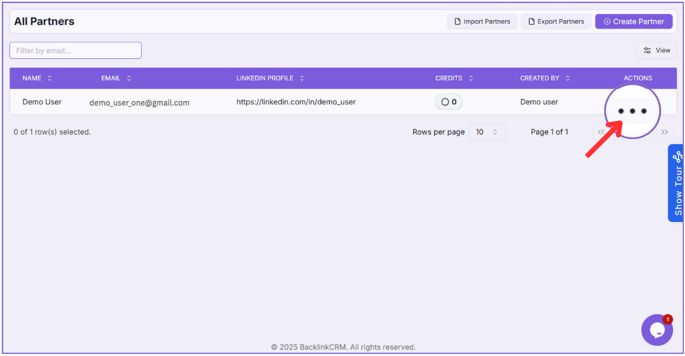Viewport: 685px width, 356px height.
Task: Open the chat support bubble
Action: point(657,330)
